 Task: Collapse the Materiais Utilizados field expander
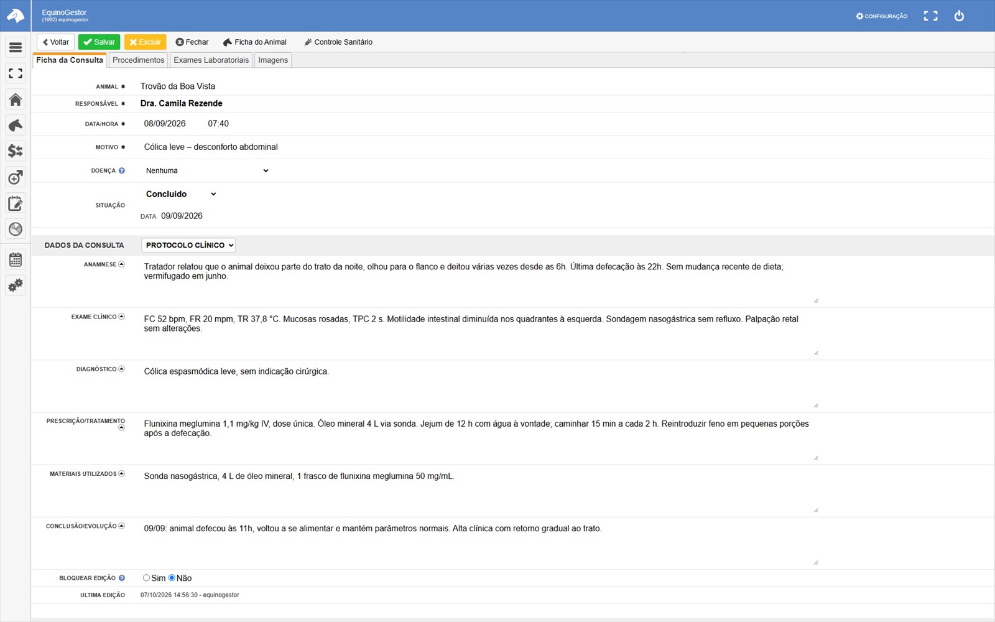click(122, 474)
